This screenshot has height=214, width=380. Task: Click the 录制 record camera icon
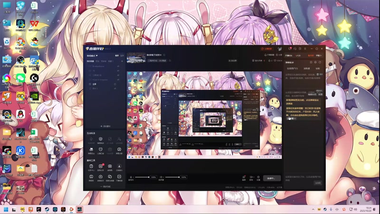pyautogui.click(x=251, y=178)
